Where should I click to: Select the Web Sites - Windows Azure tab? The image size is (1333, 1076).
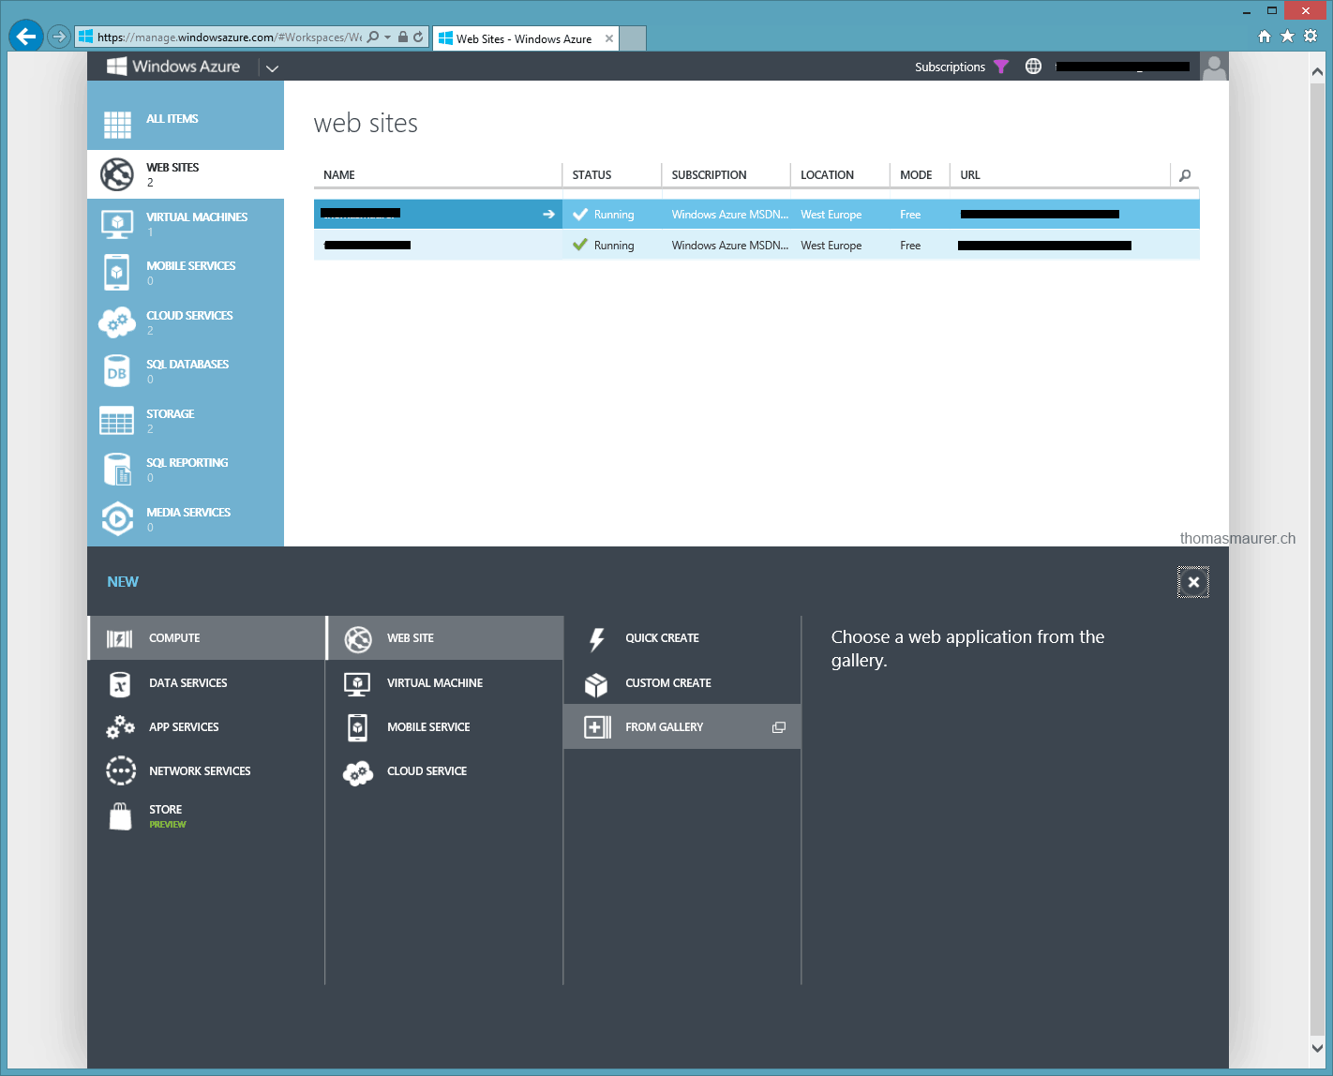(x=523, y=38)
